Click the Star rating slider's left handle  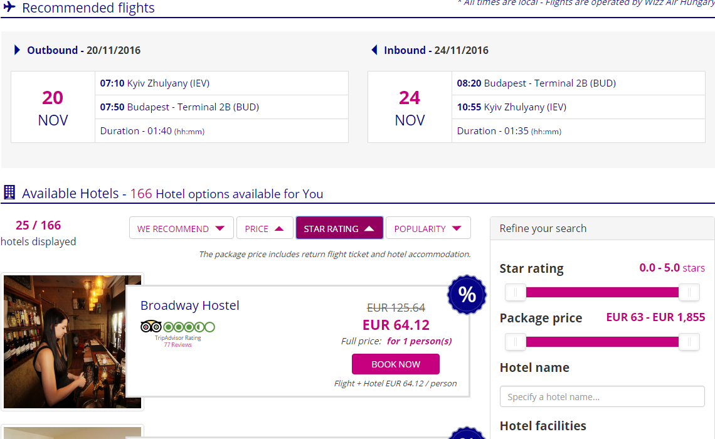pyautogui.click(x=516, y=292)
